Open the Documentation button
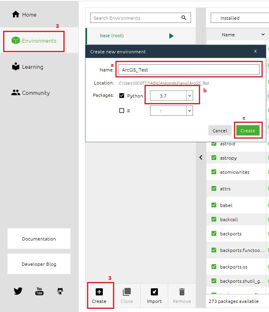The height and width of the screenshot is (312, 269). click(39, 239)
